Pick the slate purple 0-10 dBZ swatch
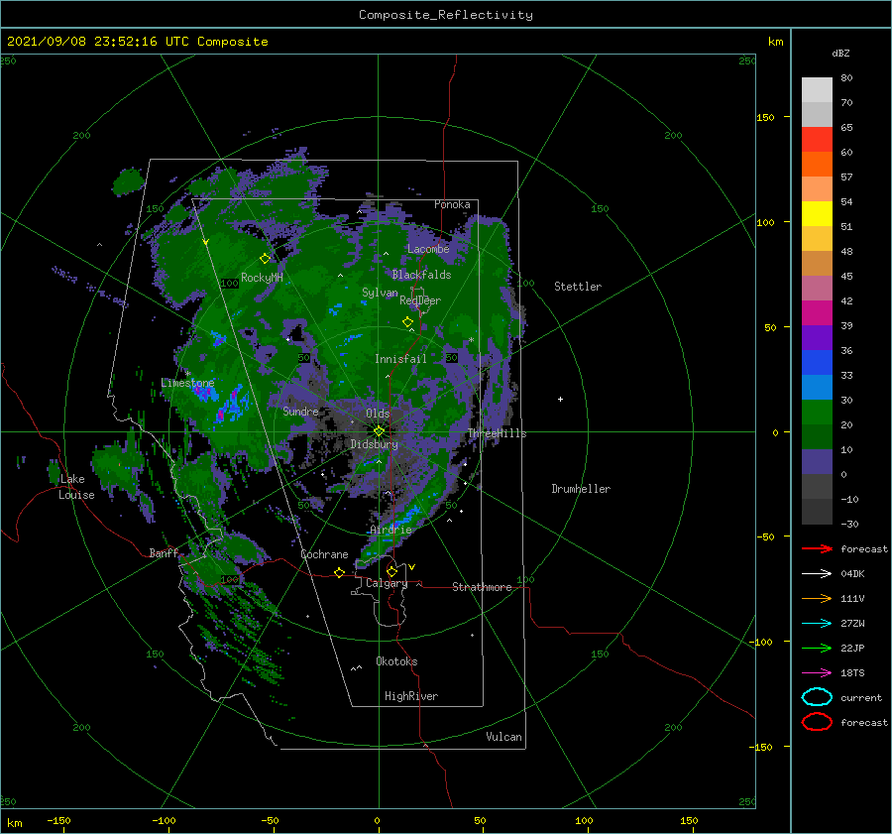The width and height of the screenshot is (892, 834). 817,461
